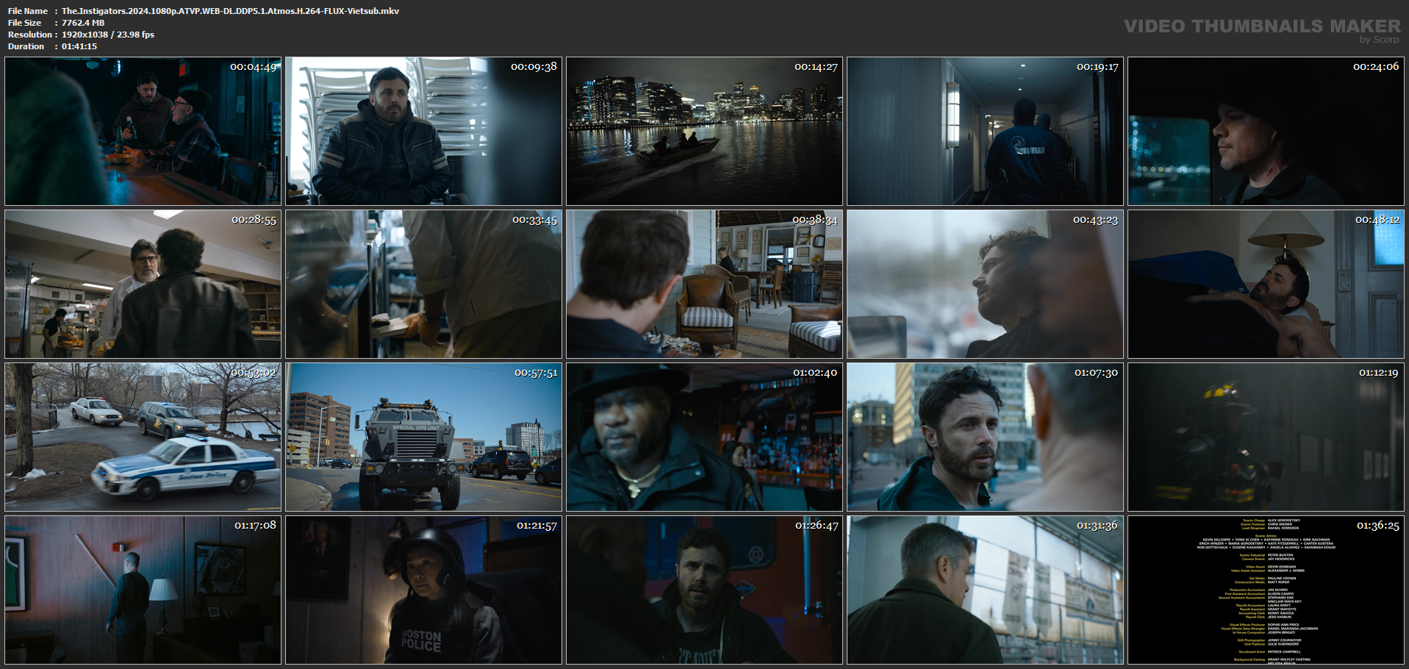Image resolution: width=1409 pixels, height=669 pixels.
Task: Open the thumbnail timestamped 00:33:45
Action: click(424, 284)
